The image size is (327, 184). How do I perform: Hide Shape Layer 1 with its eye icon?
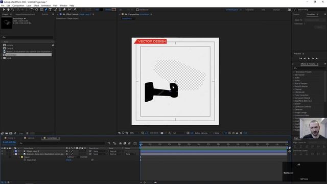pyautogui.click(x=2, y=151)
